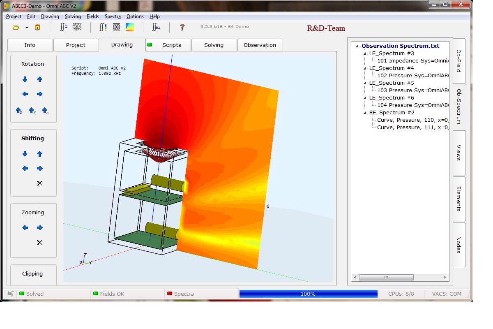Select the 101 Impedance tree item
493x329 pixels.
coord(413,61)
